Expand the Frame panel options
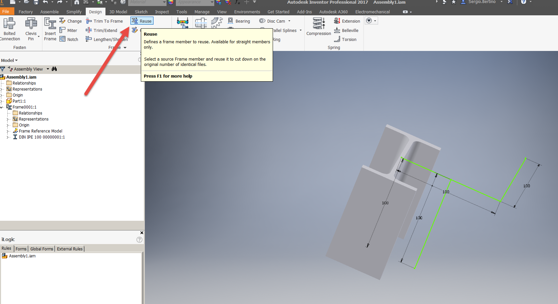This screenshot has height=304, width=558. click(125, 47)
